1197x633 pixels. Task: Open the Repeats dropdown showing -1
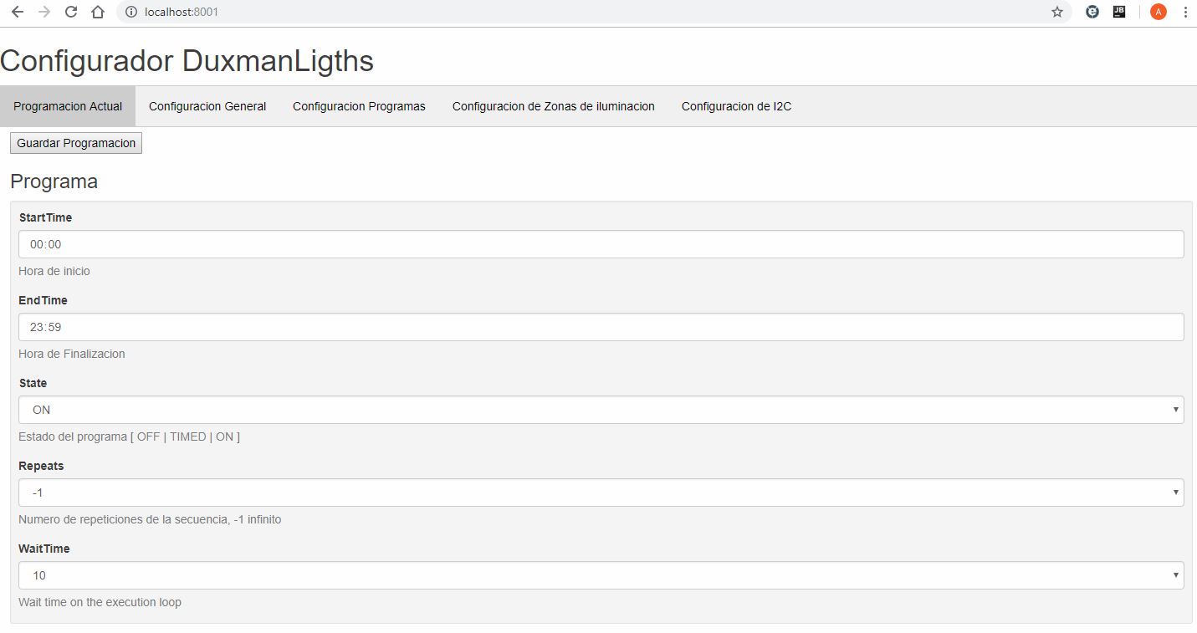pos(601,493)
